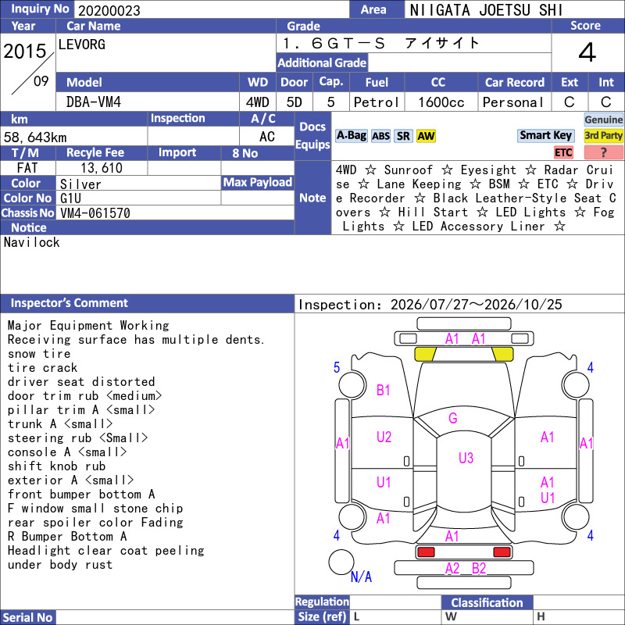Click the inspection date range 2026/07/27～2026/10/25
The width and height of the screenshot is (625, 625).
(476, 305)
